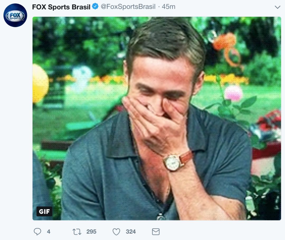Open the @FoxSportsBrasil handle link

point(128,7)
